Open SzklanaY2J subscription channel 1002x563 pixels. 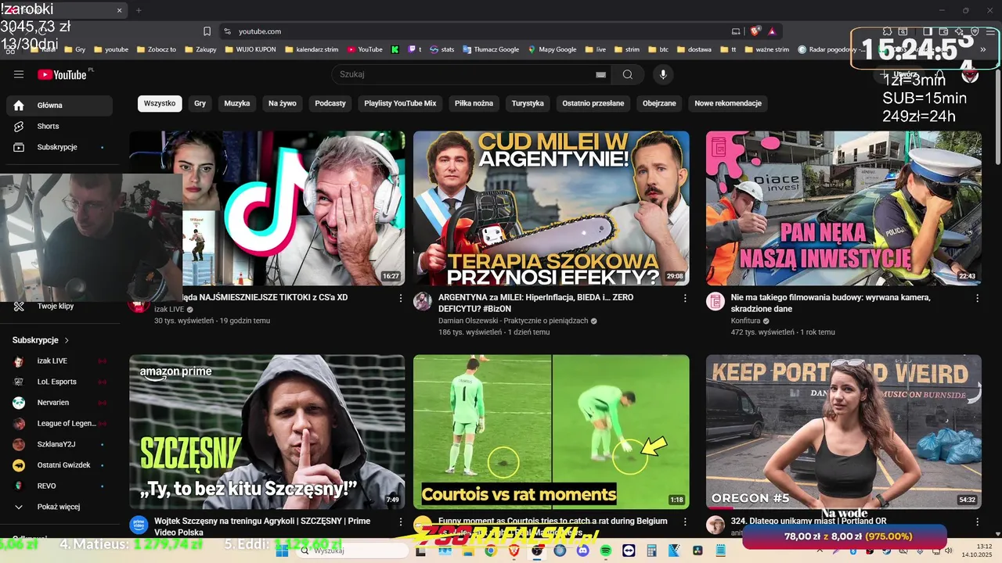point(59,444)
